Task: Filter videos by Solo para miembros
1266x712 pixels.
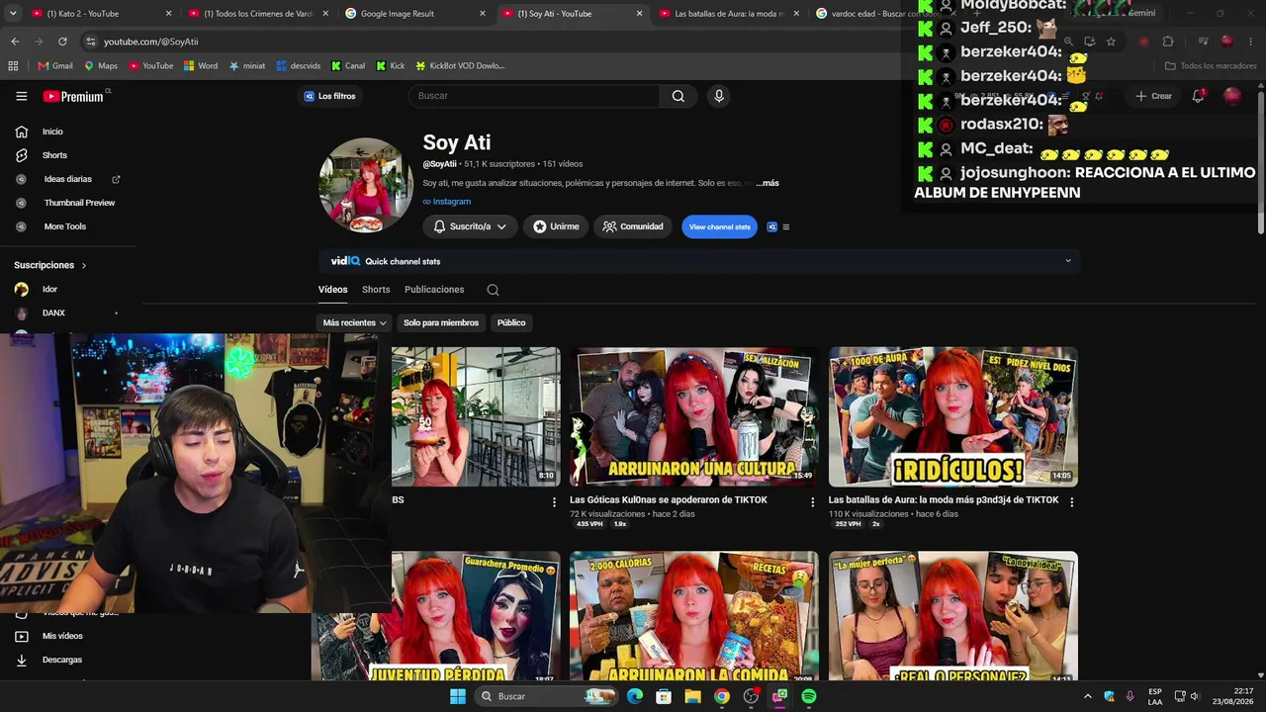Action: click(x=441, y=322)
